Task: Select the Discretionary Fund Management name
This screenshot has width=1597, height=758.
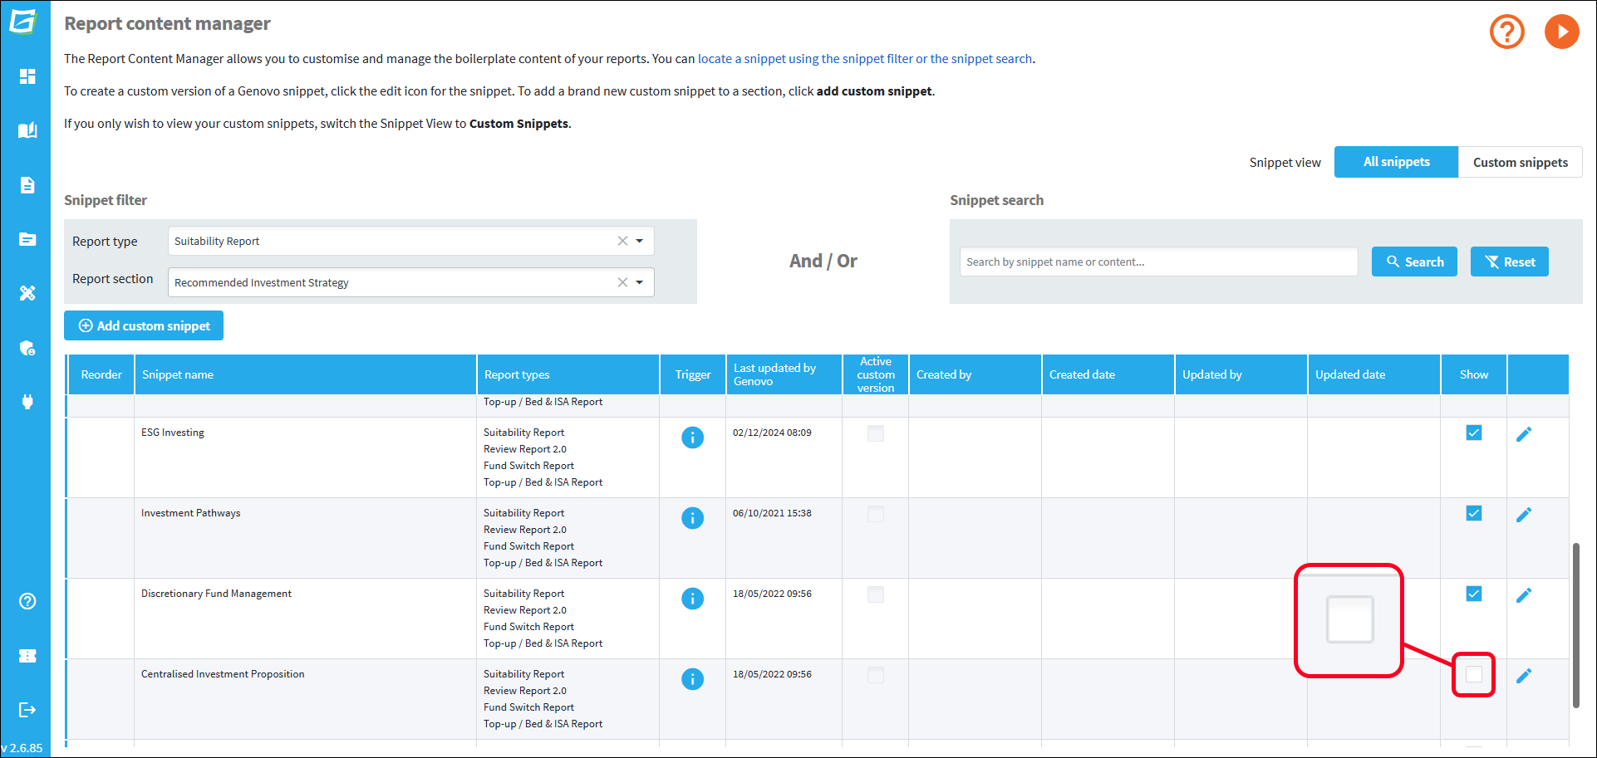Action: click(216, 594)
